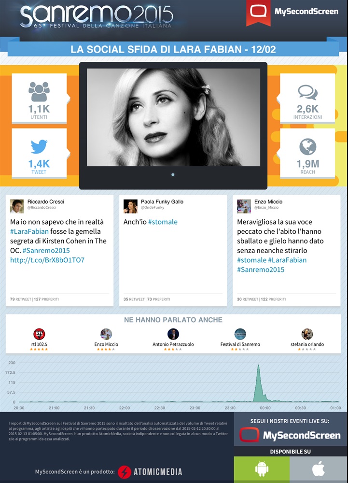Click the stefania orlando name label
This screenshot has height=483, width=348.
(307, 344)
